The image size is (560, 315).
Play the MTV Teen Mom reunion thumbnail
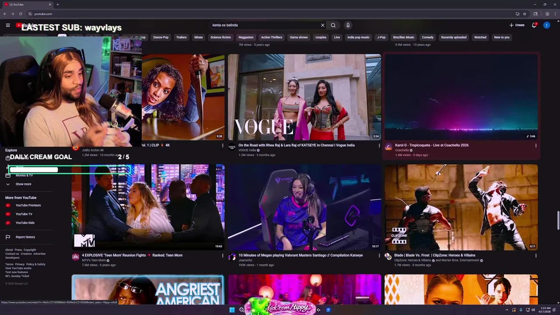coord(148,207)
